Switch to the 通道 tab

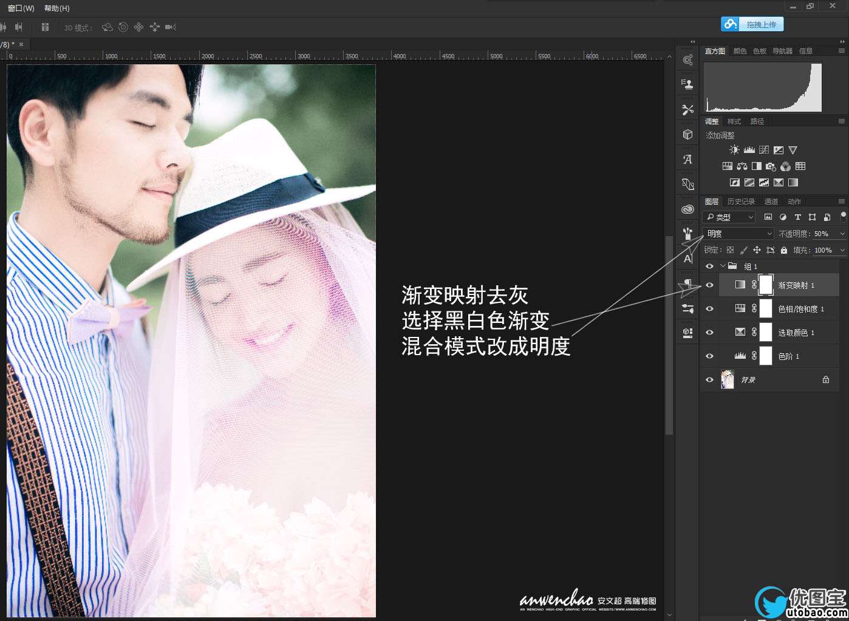click(771, 202)
